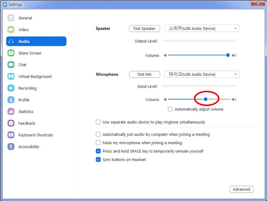Open the Accessibility icon in sidebar
Viewport: 267px width, 201px height.
pyautogui.click(x=11, y=147)
